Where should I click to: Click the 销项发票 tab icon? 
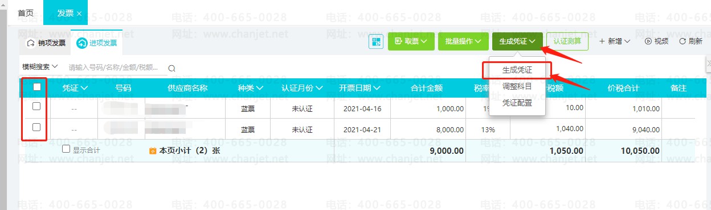pos(31,43)
